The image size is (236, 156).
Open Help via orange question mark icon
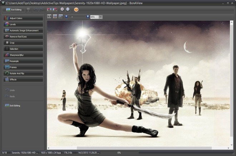[76, 10]
